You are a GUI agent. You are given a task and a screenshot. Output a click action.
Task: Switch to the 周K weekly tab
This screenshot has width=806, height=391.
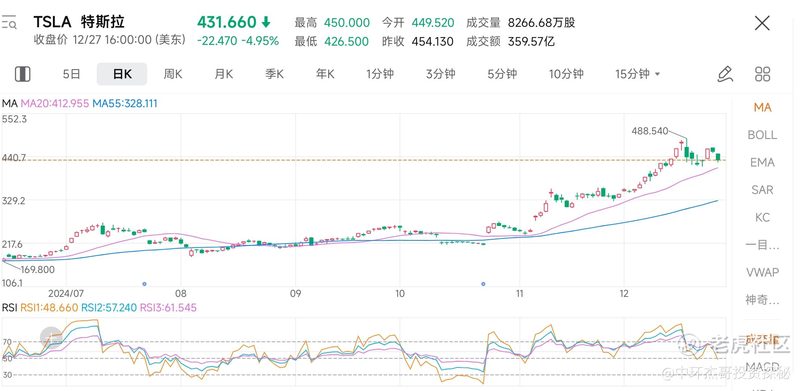[173, 74]
